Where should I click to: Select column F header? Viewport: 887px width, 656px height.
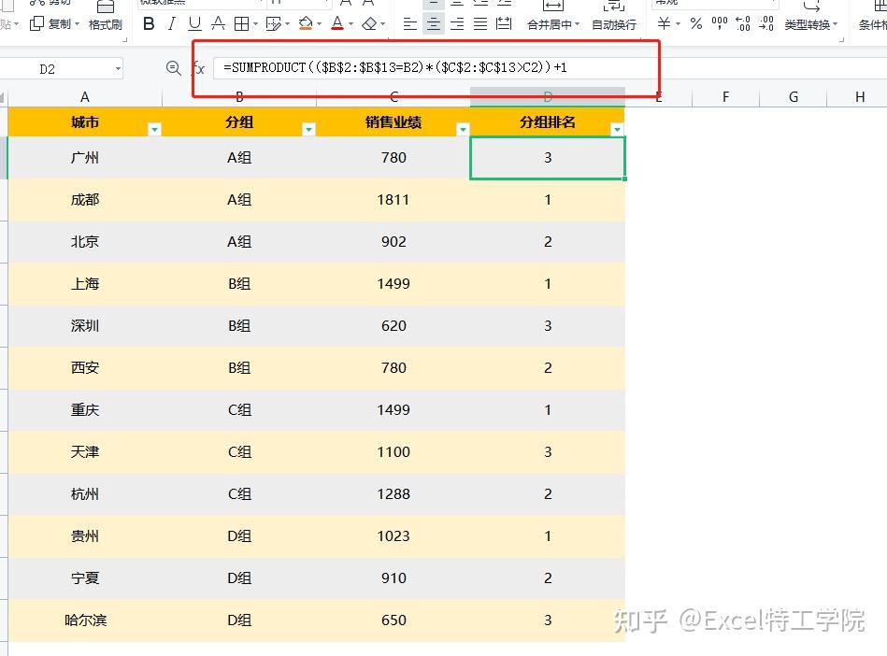726,96
